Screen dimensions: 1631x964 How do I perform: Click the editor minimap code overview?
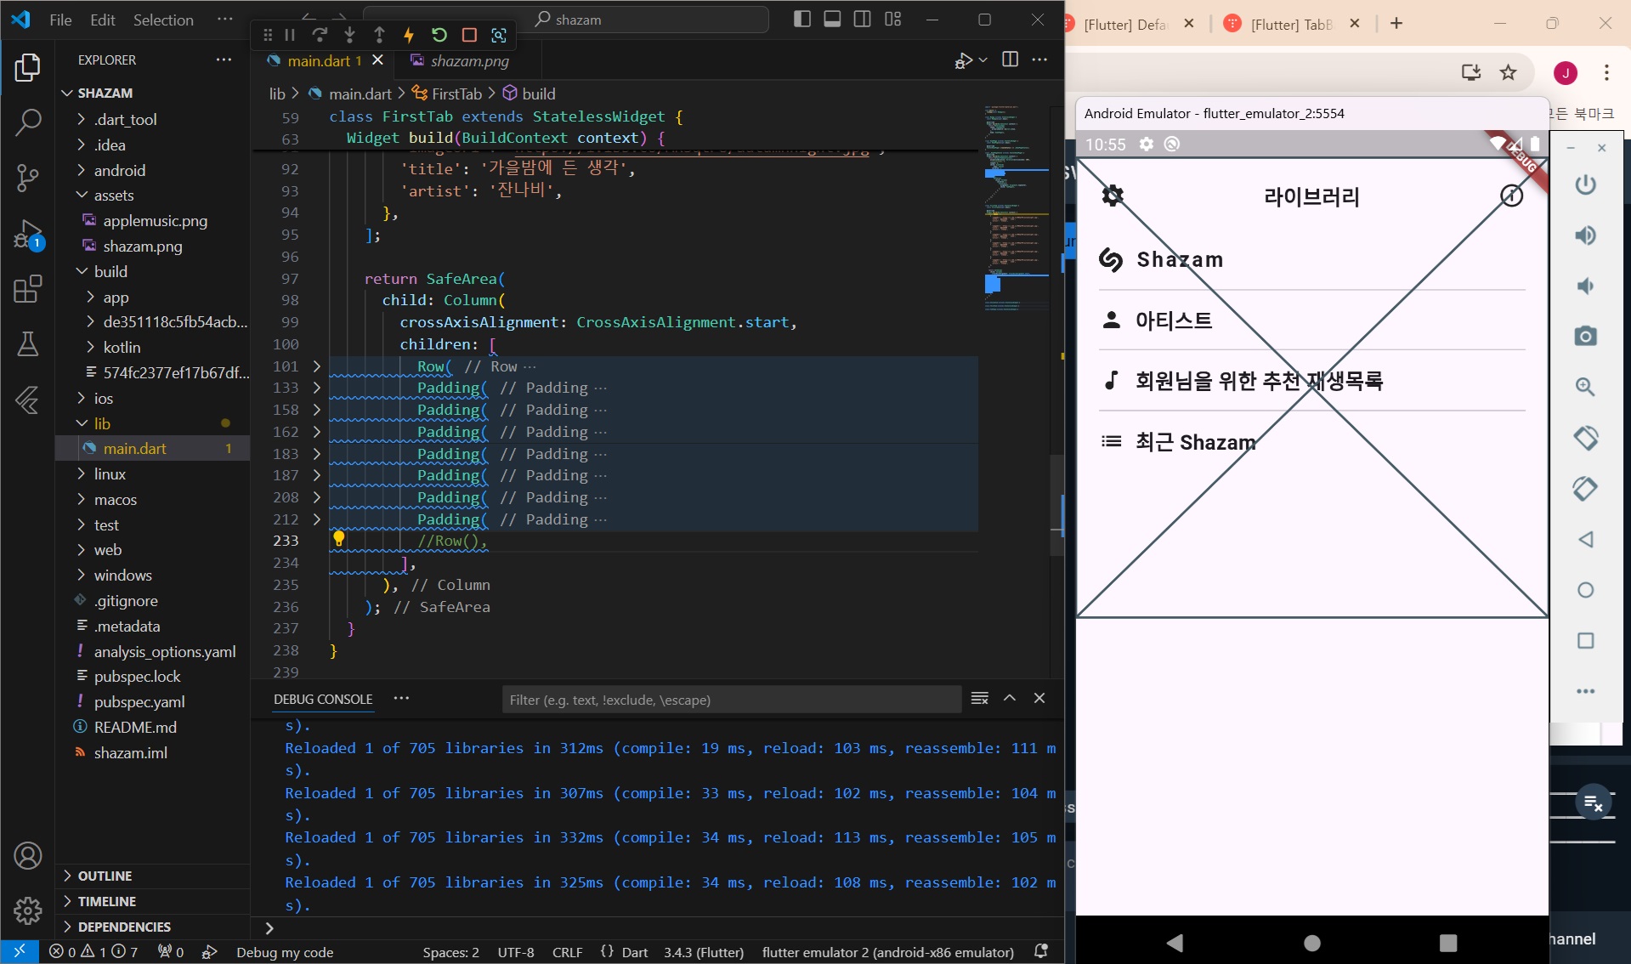click(x=1017, y=208)
